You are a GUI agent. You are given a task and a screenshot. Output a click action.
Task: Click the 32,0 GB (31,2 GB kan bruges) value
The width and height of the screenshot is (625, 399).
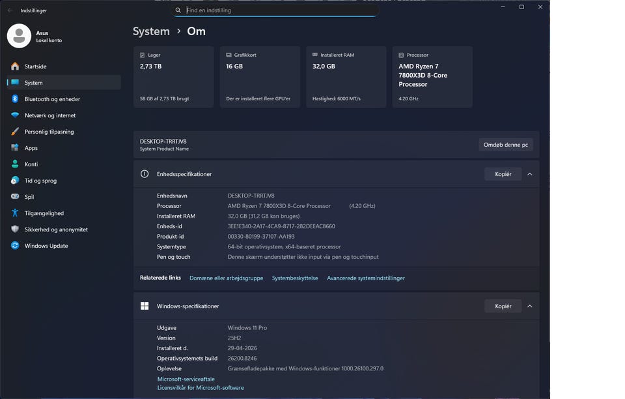pyautogui.click(x=264, y=216)
